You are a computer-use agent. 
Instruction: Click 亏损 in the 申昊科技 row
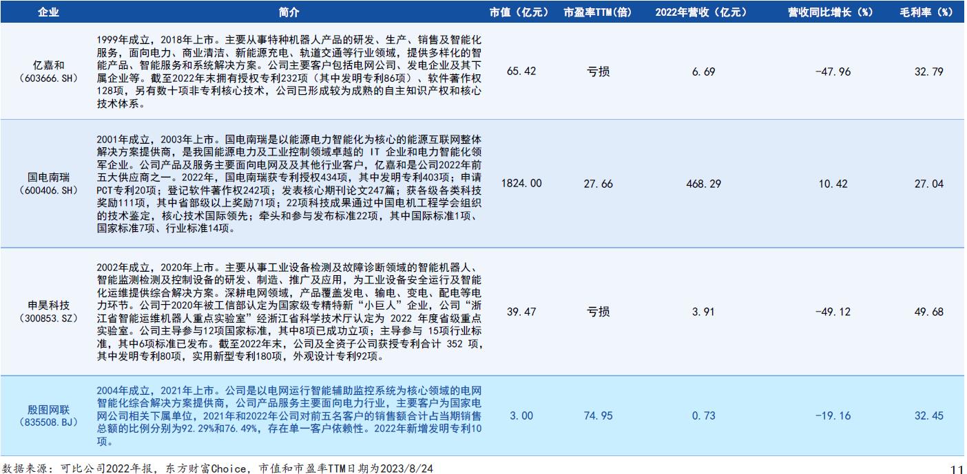point(598,312)
